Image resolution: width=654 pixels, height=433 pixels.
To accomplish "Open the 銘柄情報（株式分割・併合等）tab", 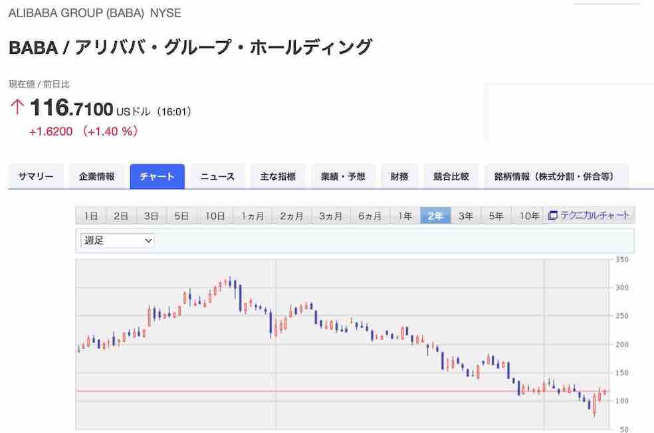I will coord(556,177).
